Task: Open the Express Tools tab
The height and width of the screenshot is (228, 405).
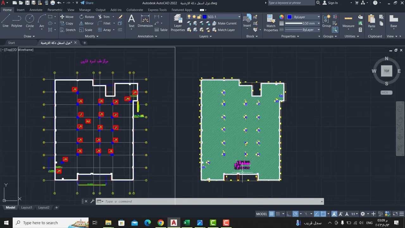Action: (x=157, y=10)
